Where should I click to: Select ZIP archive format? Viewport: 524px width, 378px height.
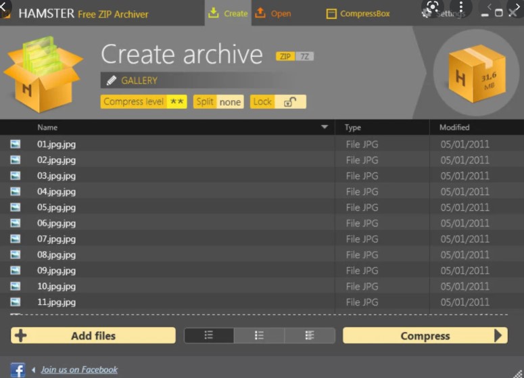point(285,56)
